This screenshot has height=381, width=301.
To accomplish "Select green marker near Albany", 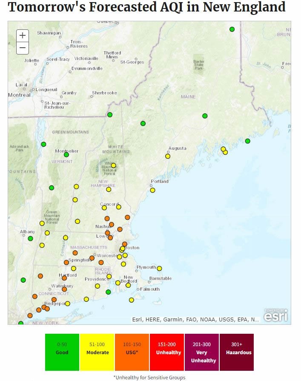I will click(x=30, y=238).
